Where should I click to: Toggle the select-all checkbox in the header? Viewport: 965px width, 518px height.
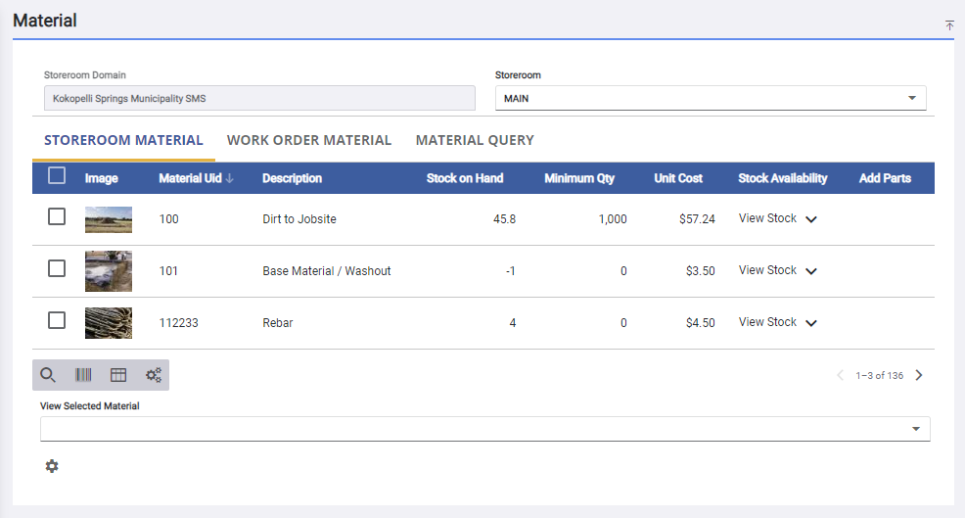pyautogui.click(x=57, y=176)
